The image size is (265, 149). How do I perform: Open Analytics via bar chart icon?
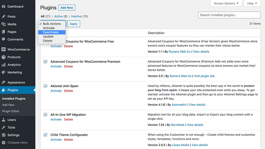point(4,65)
